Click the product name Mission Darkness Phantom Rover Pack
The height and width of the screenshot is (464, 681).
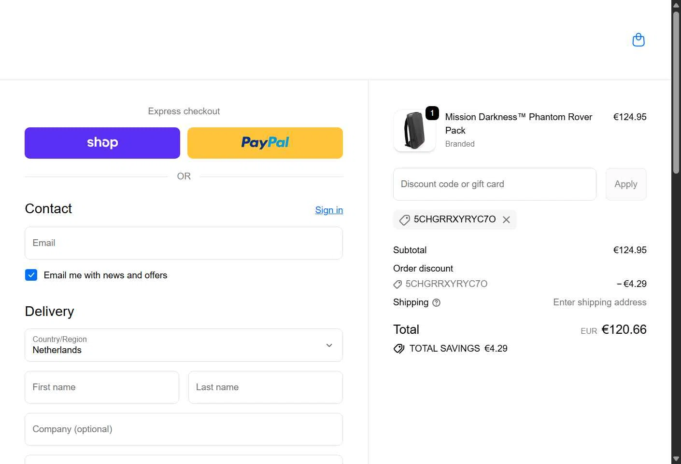click(518, 123)
